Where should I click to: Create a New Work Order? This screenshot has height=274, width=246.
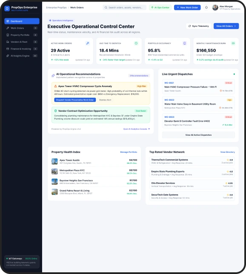point(187,8)
